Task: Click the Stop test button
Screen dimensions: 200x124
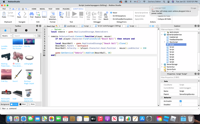Action: [x=81, y=14]
